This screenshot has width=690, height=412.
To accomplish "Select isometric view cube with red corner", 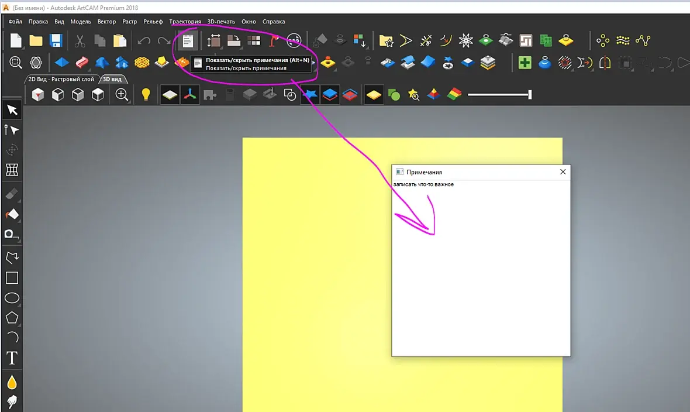I will pos(38,95).
